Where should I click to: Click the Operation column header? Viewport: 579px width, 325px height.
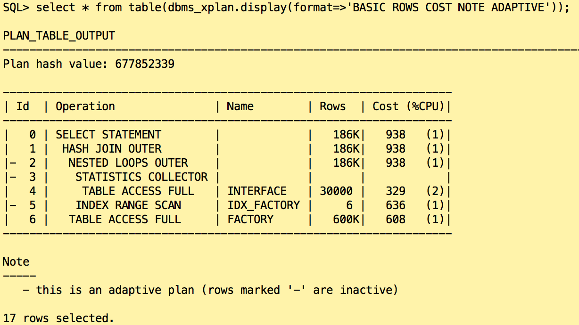tap(85, 106)
